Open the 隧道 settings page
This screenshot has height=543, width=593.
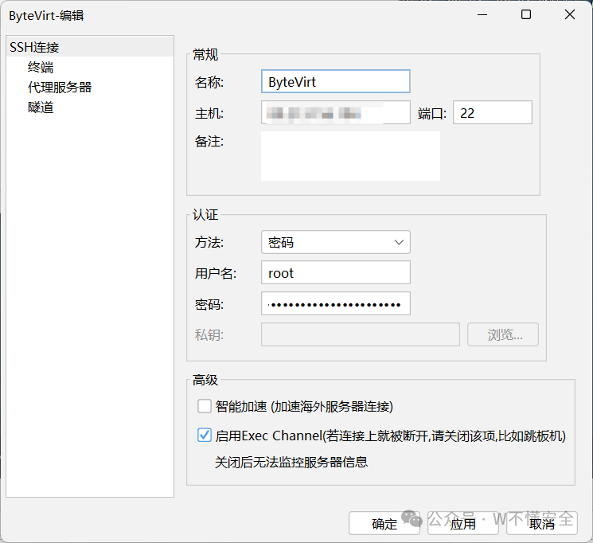[41, 107]
